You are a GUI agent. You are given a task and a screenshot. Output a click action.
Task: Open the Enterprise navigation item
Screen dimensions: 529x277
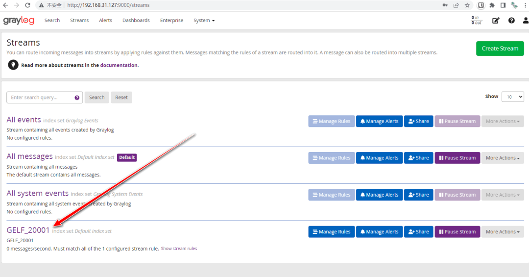point(171,20)
